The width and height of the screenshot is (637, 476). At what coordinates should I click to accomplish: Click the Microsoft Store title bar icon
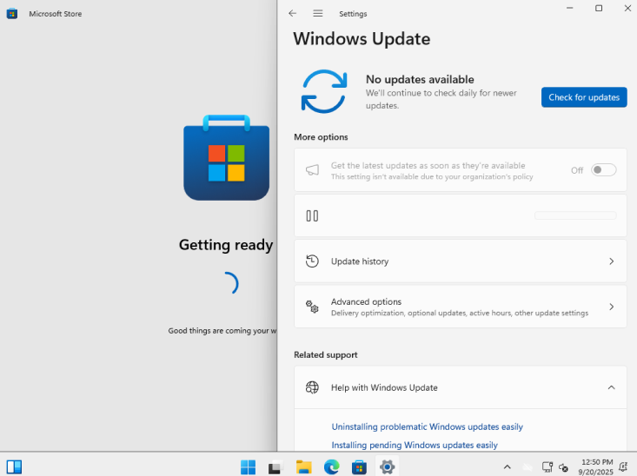(12, 13)
